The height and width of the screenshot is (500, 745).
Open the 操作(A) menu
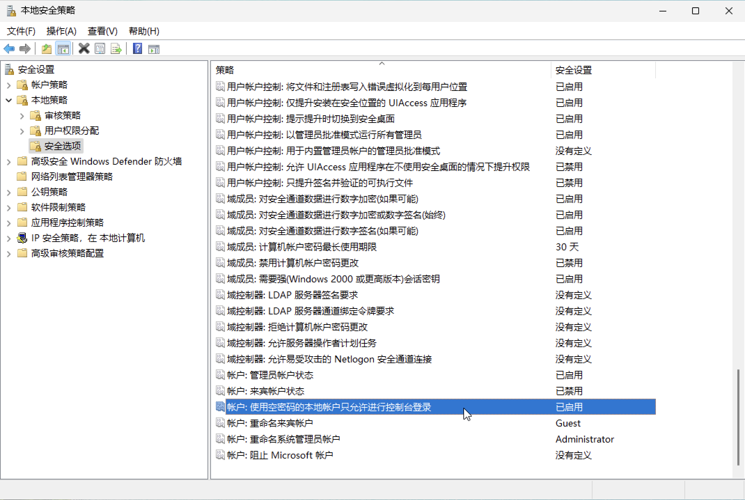pos(61,31)
